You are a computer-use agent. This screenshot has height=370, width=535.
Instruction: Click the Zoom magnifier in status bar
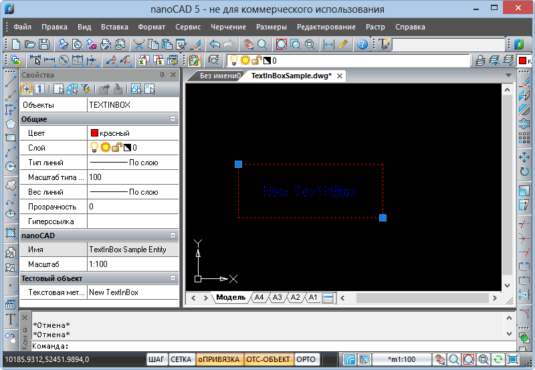454,359
